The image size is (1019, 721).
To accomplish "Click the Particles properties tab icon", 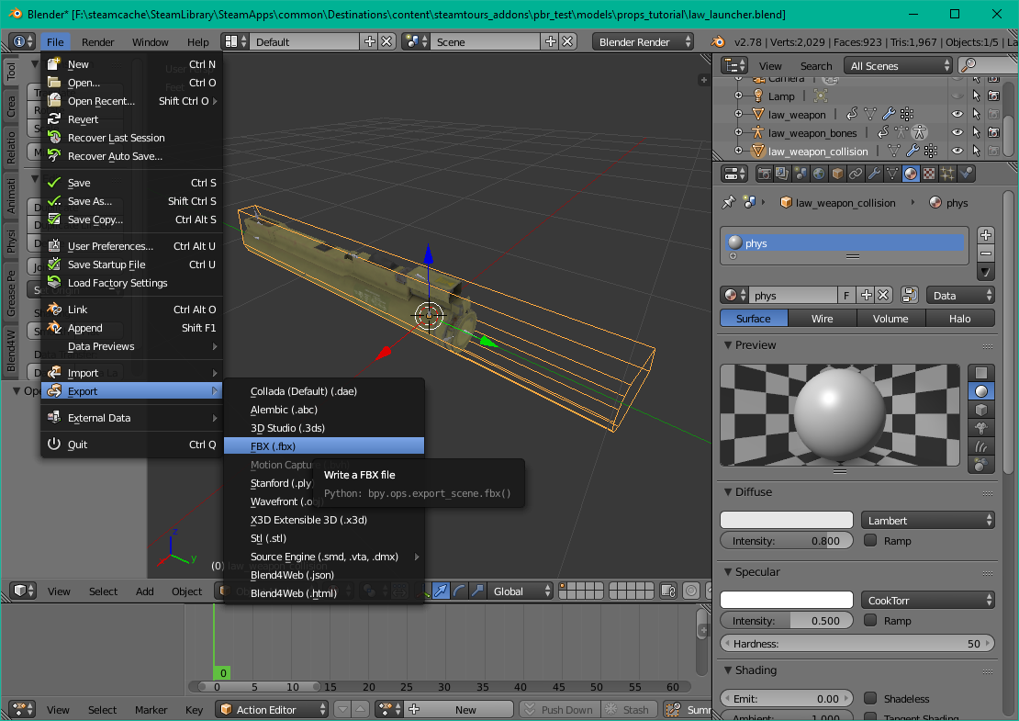I will coord(947,174).
